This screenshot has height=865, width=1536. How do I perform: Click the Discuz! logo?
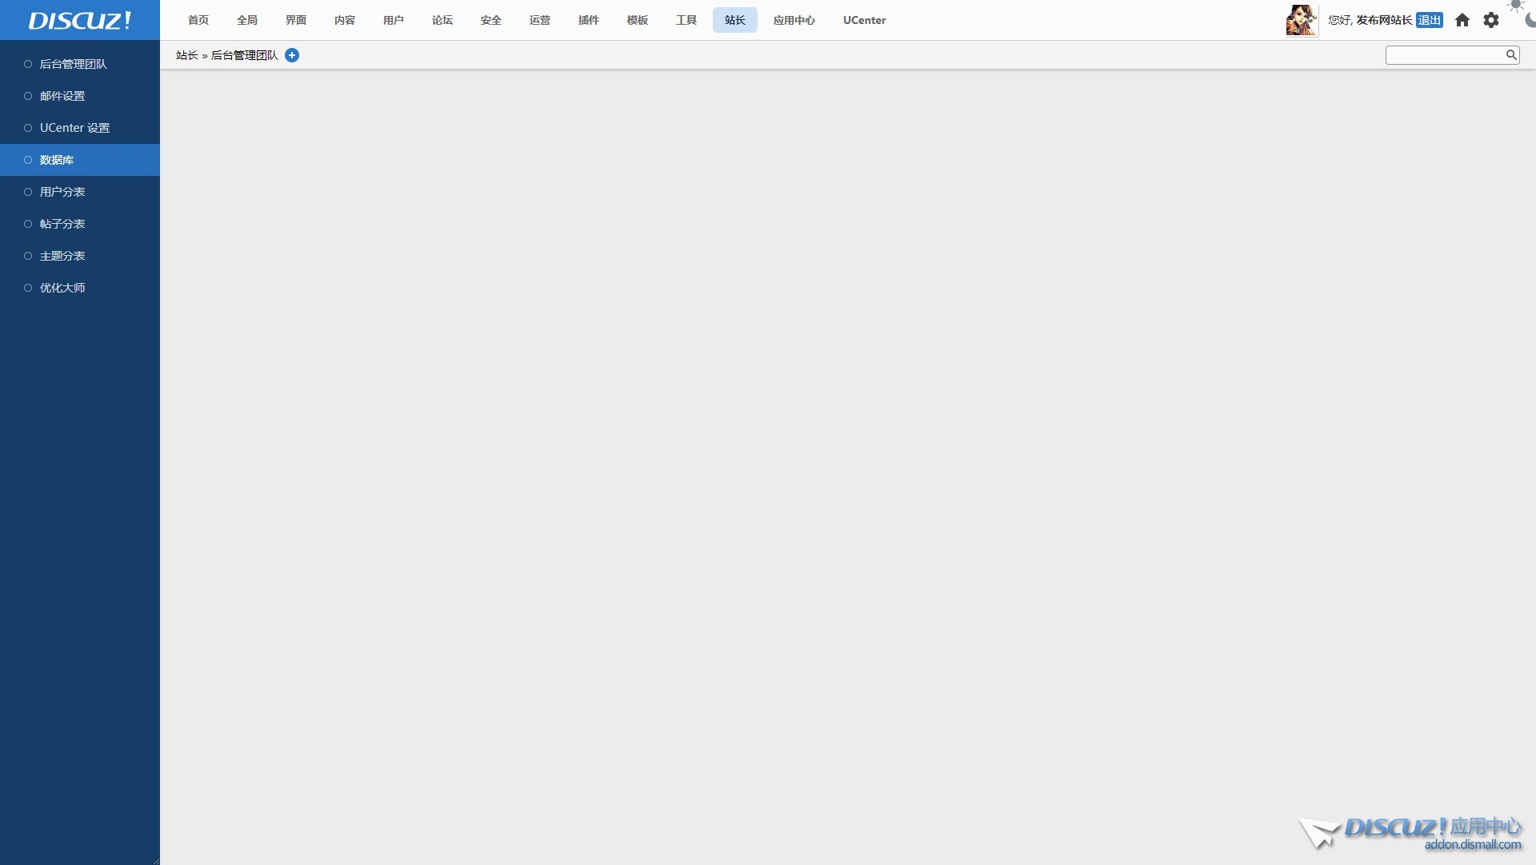(80, 20)
